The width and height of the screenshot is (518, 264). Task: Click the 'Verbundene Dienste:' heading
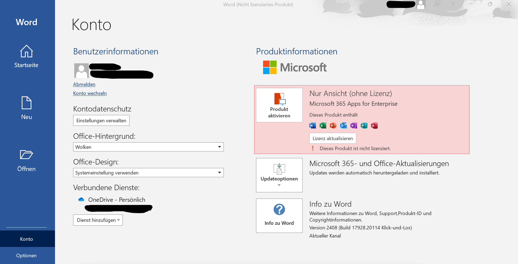coord(106,187)
